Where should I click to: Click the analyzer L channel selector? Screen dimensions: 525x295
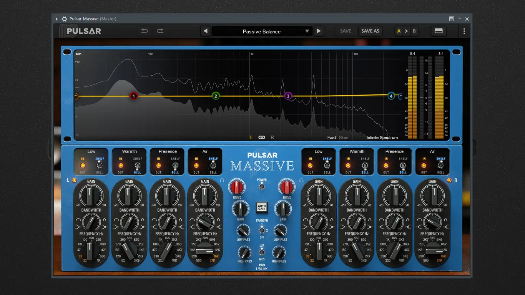[x=252, y=138]
